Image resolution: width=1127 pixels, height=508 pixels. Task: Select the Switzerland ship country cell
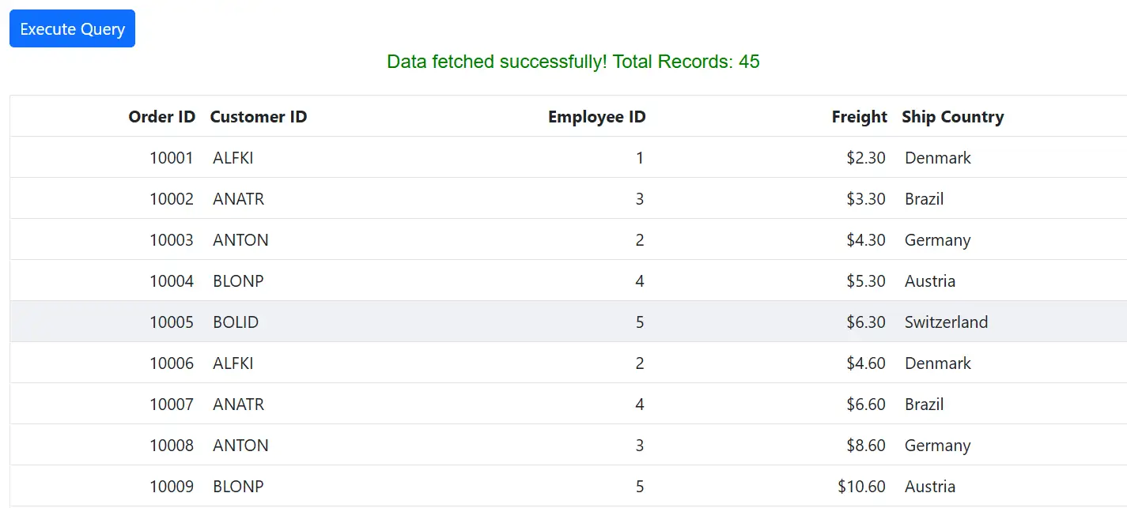click(947, 322)
